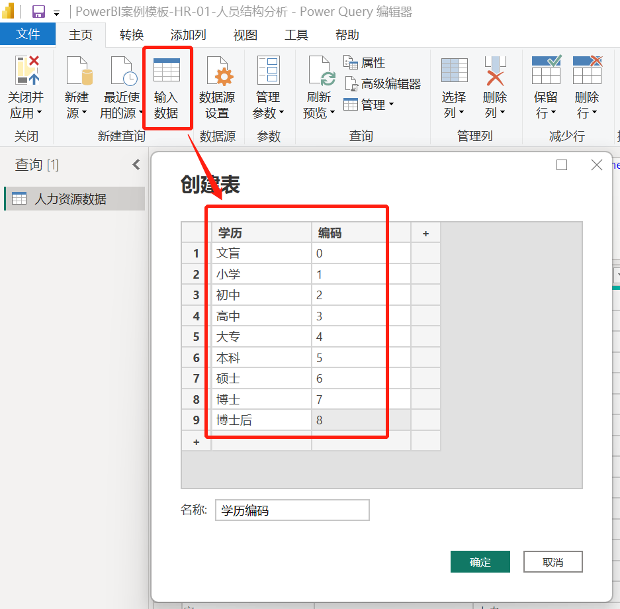Click the Remove Columns (删除列) icon
Viewport: 620px width, 609px height.
click(x=495, y=70)
